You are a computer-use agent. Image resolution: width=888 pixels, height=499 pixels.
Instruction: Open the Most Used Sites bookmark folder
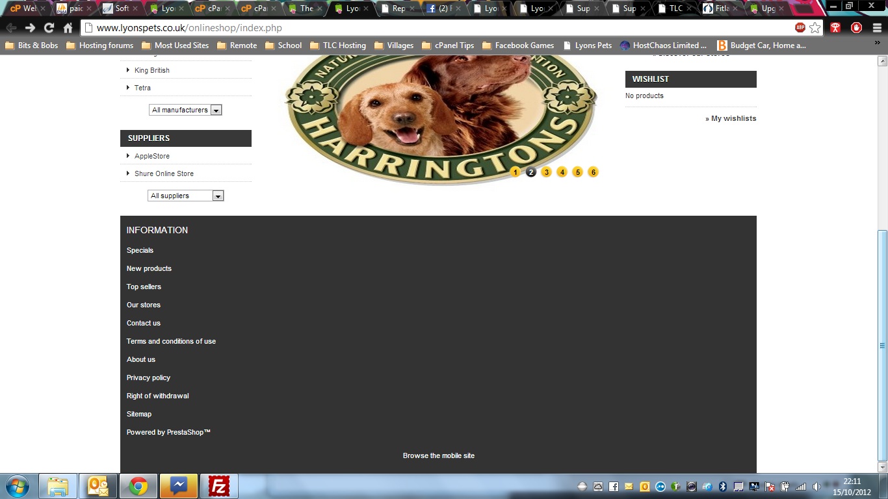click(175, 45)
